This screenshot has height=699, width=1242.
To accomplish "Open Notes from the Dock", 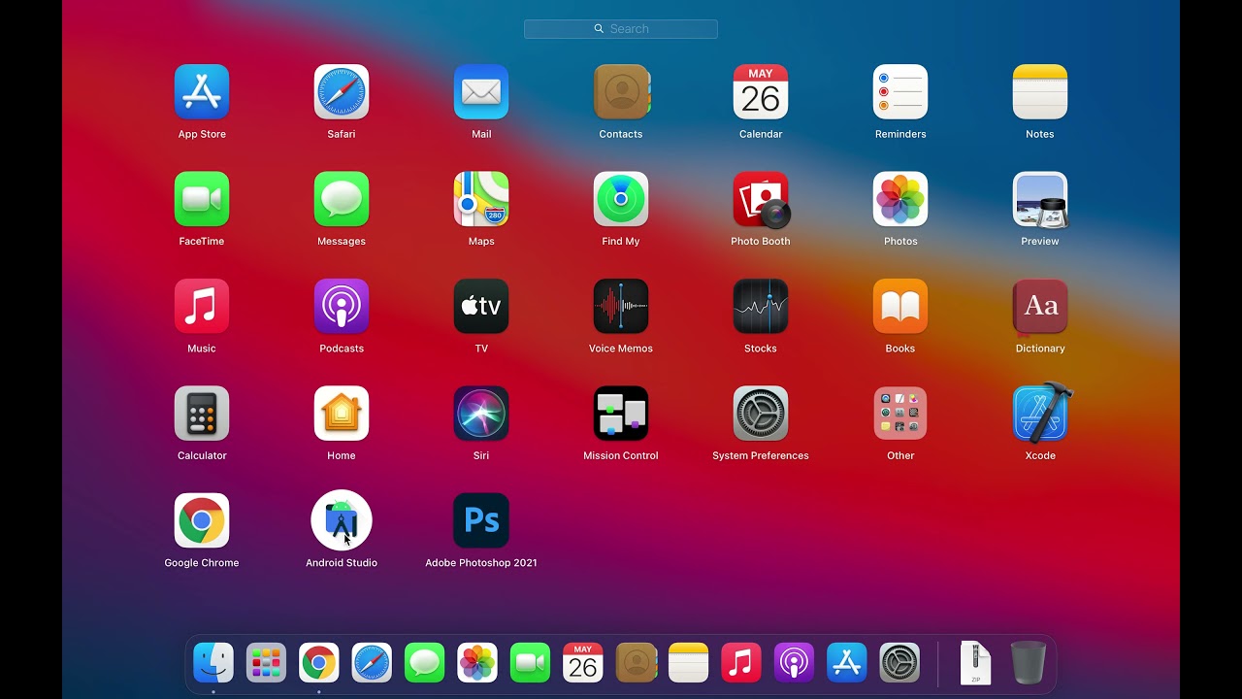I will coord(689,663).
